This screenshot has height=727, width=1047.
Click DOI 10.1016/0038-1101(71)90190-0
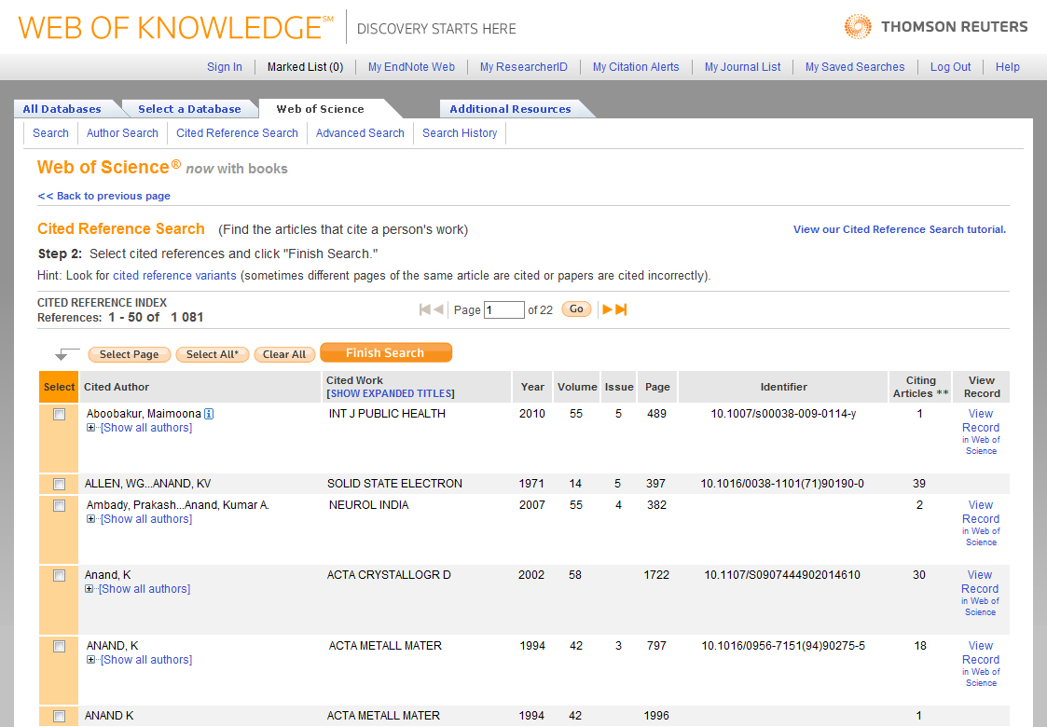782,484
